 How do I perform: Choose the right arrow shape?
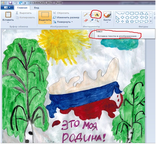(x=137, y=17)
